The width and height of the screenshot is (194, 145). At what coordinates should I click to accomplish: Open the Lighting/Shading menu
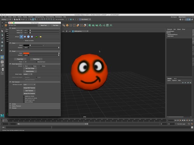pyautogui.click(x=39, y=17)
